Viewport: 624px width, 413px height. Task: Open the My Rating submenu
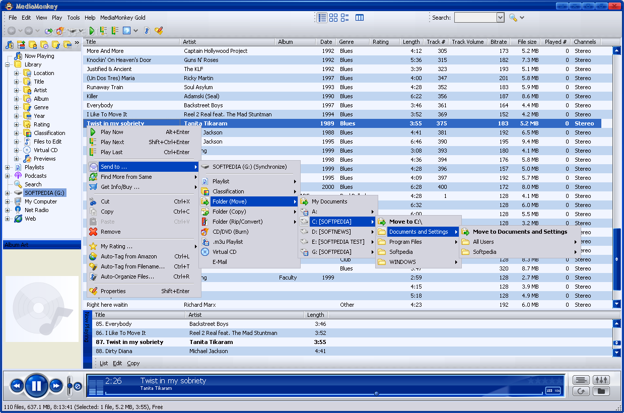tap(144, 246)
